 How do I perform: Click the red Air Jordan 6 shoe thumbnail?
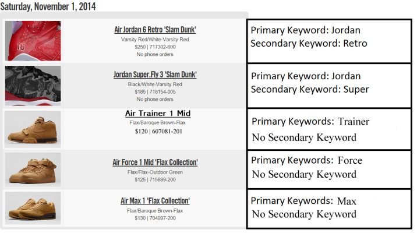pos(33,41)
